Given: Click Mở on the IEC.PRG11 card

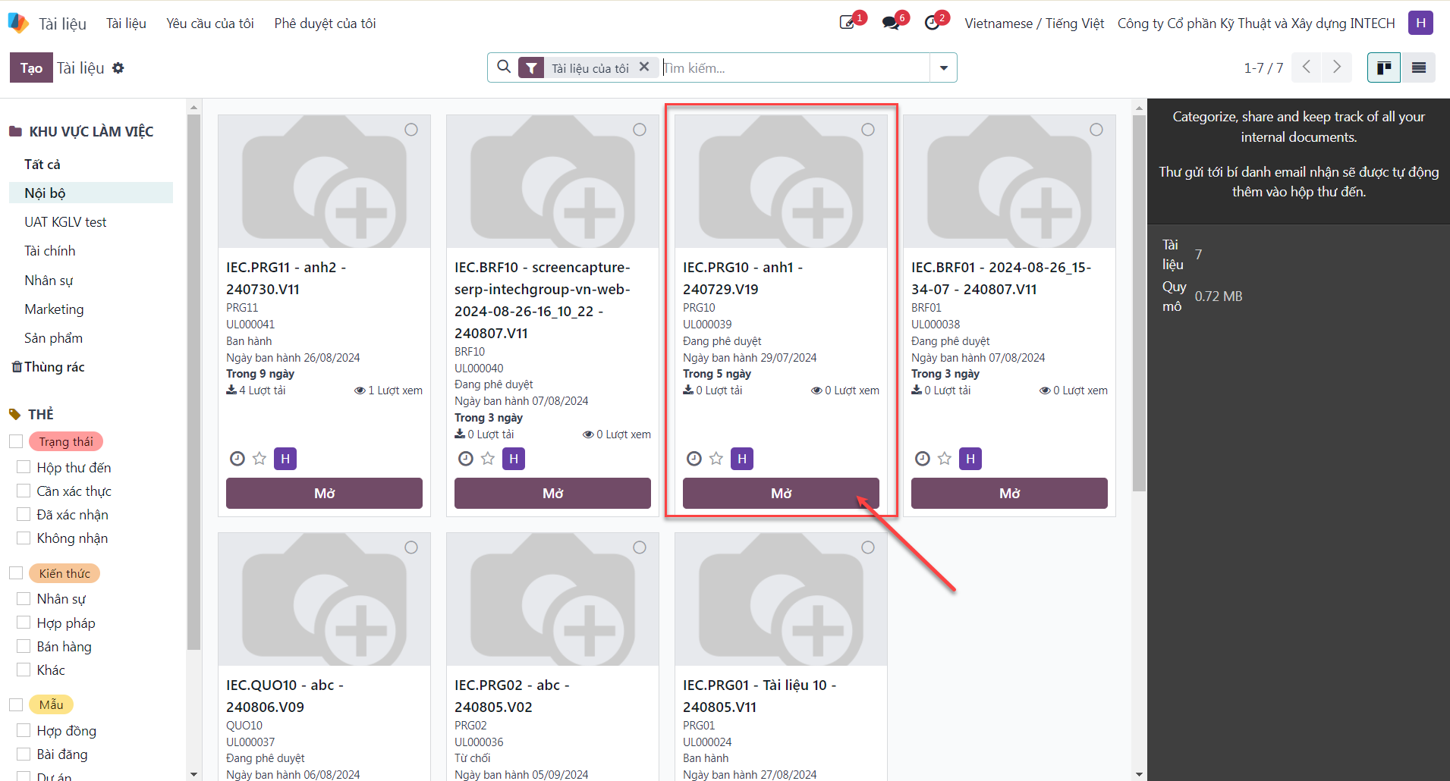Looking at the screenshot, I should point(324,493).
